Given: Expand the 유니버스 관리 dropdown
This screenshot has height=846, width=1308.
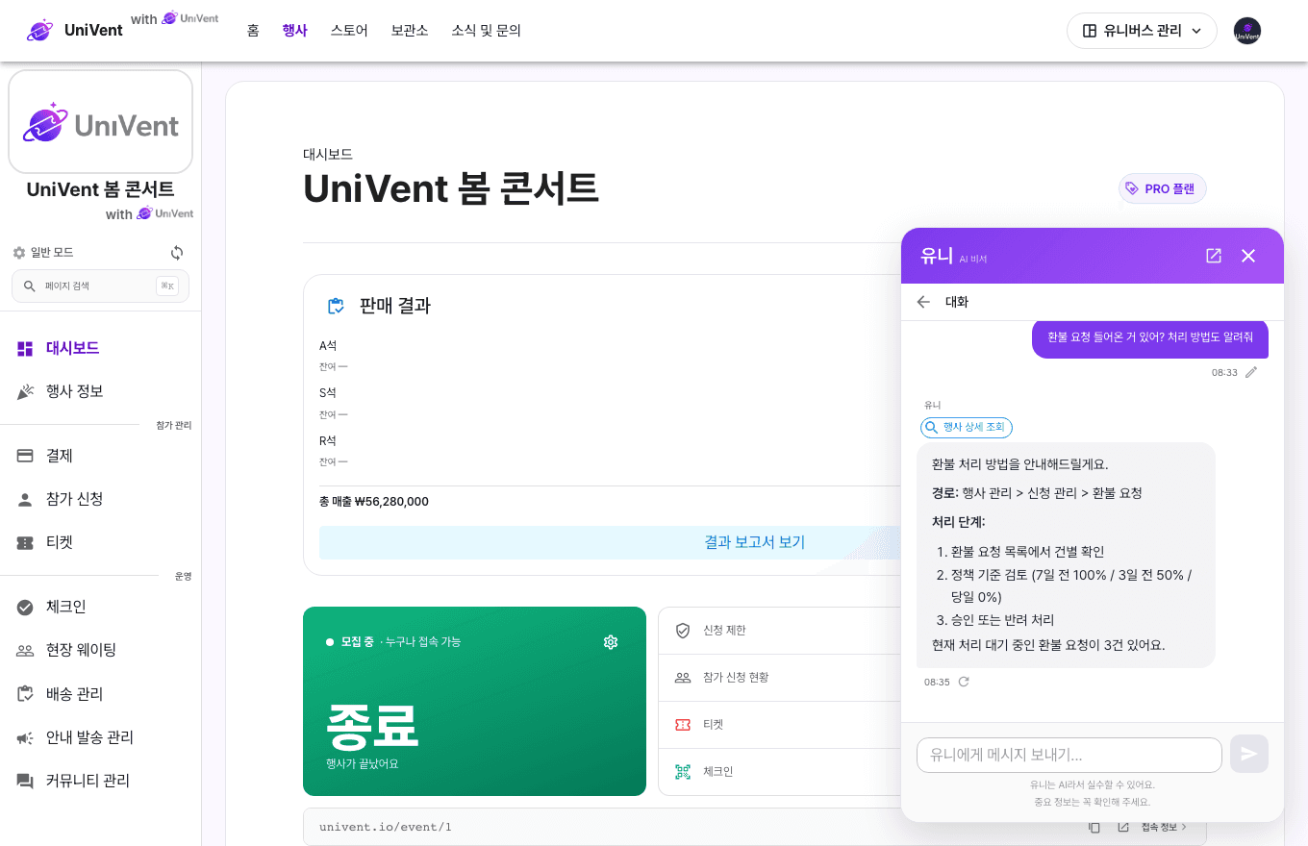Looking at the screenshot, I should coord(1142,31).
